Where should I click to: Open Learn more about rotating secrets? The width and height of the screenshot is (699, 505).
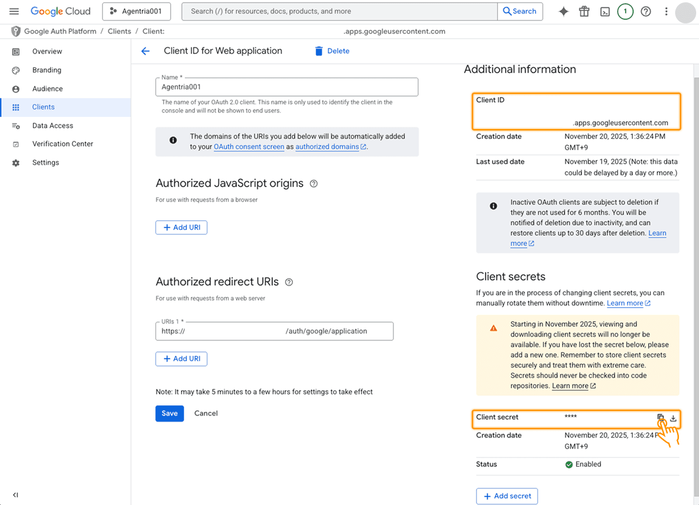click(x=629, y=303)
